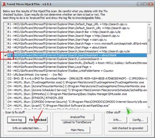Check the COMODO Internet Security entry
The width and height of the screenshot is (155, 138).
pyautogui.click(x=6, y=102)
